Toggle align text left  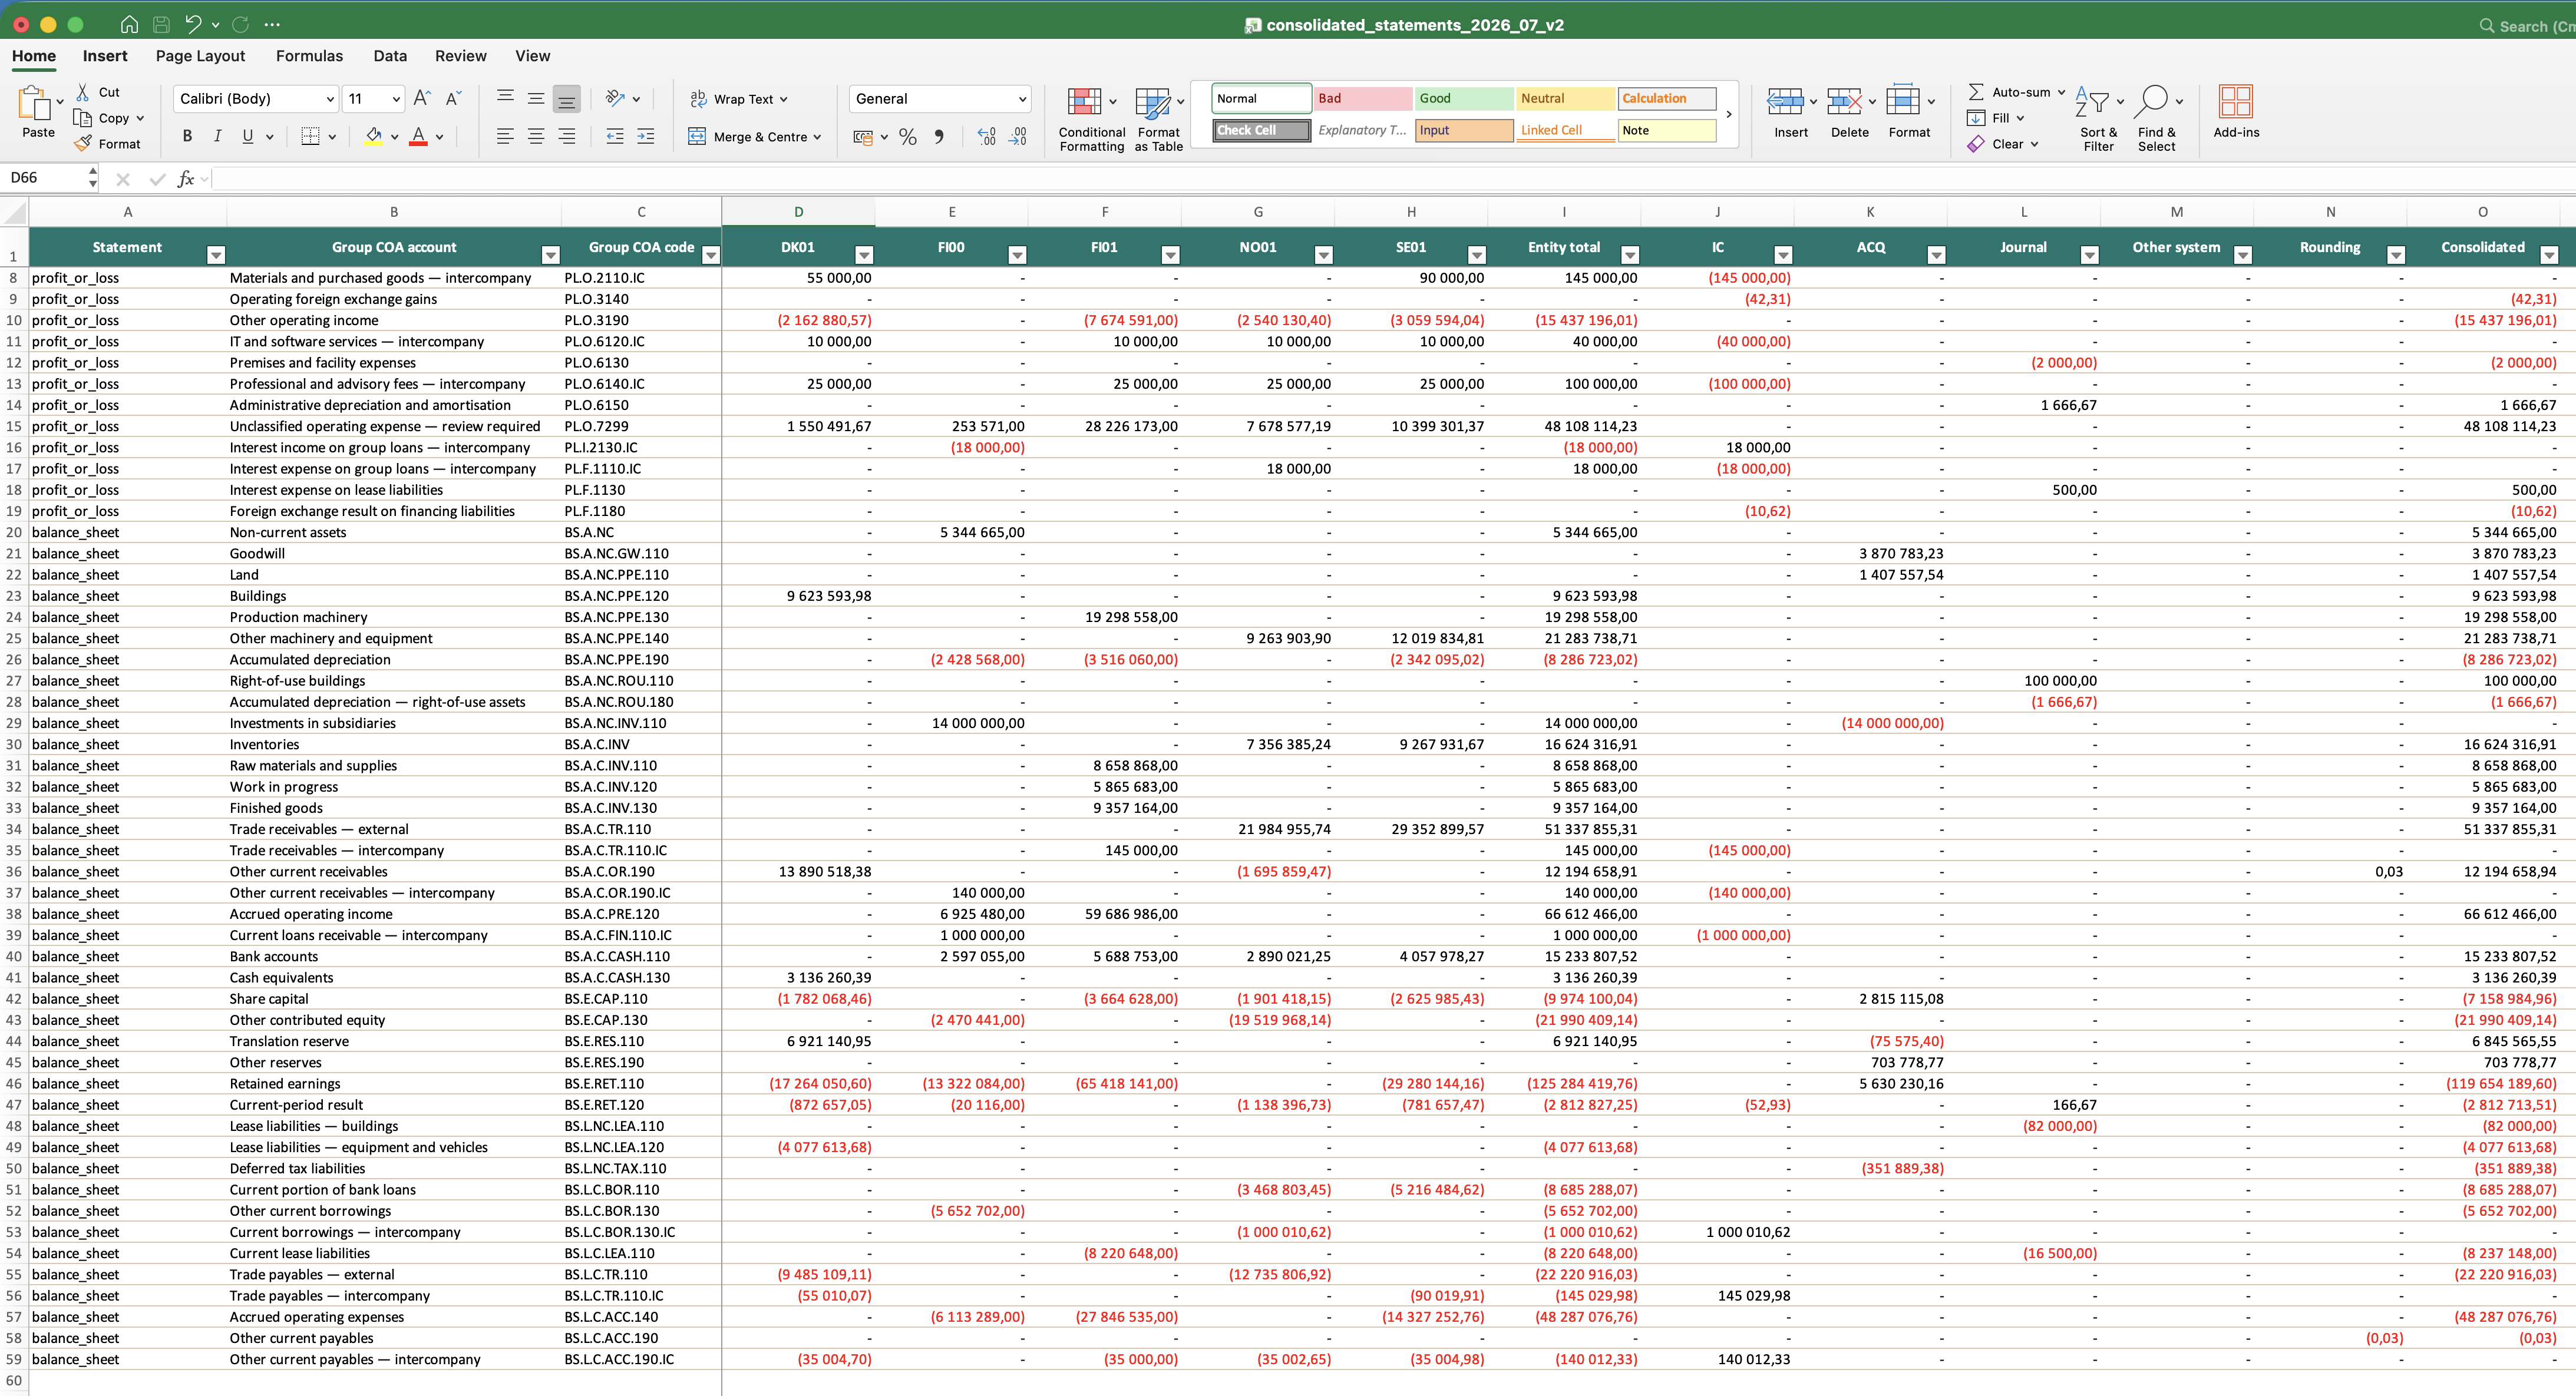pyautogui.click(x=506, y=136)
